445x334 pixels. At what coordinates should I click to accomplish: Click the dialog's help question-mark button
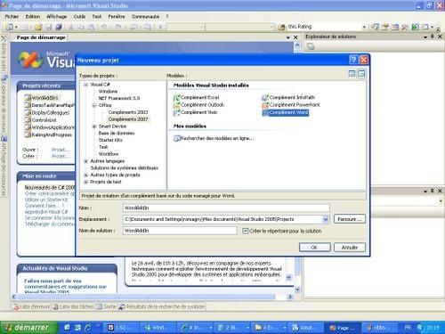tap(353, 60)
